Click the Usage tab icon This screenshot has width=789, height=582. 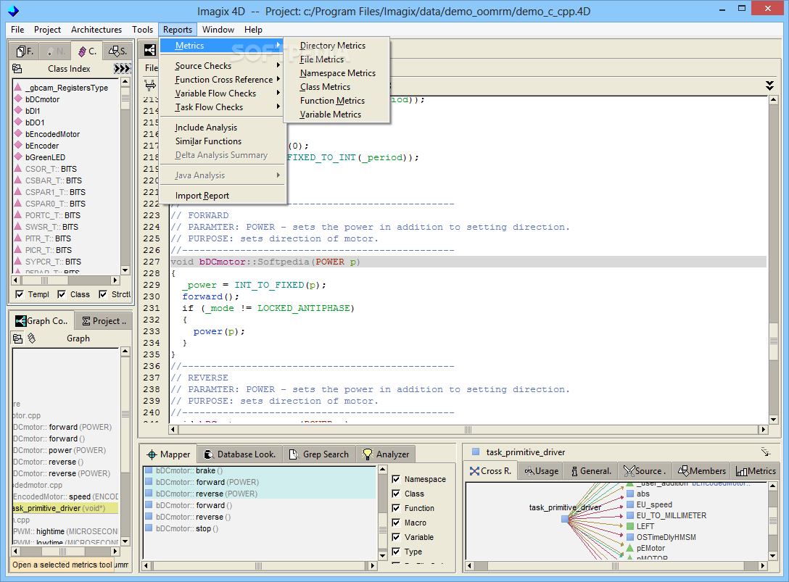click(x=529, y=471)
